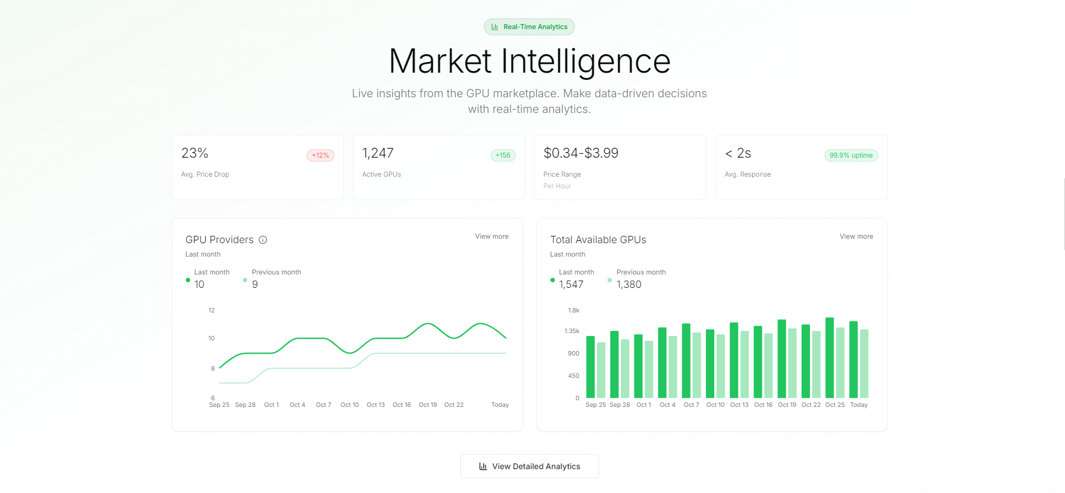Open the info tooltip next to GPU Providers

tap(262, 240)
